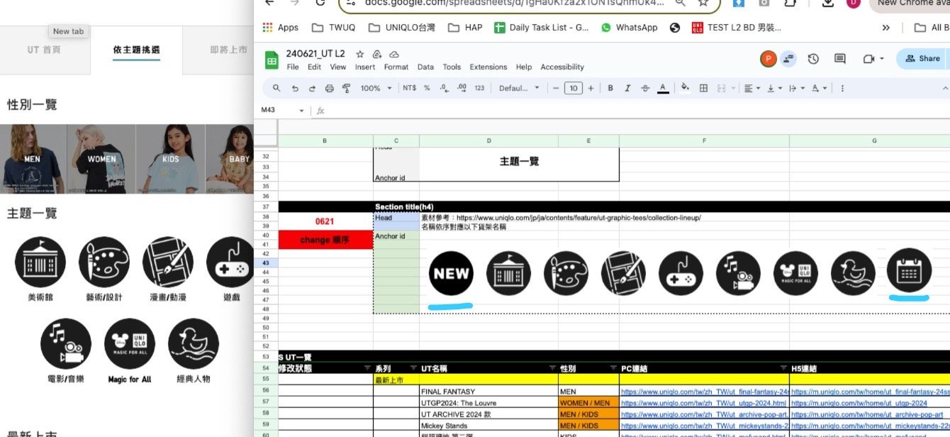
Task: Click the move document icon beside the title
Action: tap(376, 54)
